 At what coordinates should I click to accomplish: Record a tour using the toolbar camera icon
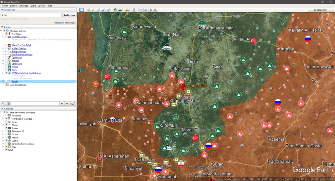[109, 10]
